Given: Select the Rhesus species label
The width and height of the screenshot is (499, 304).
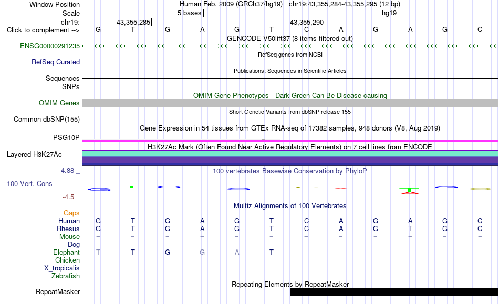Looking at the screenshot, I should 68,229.
